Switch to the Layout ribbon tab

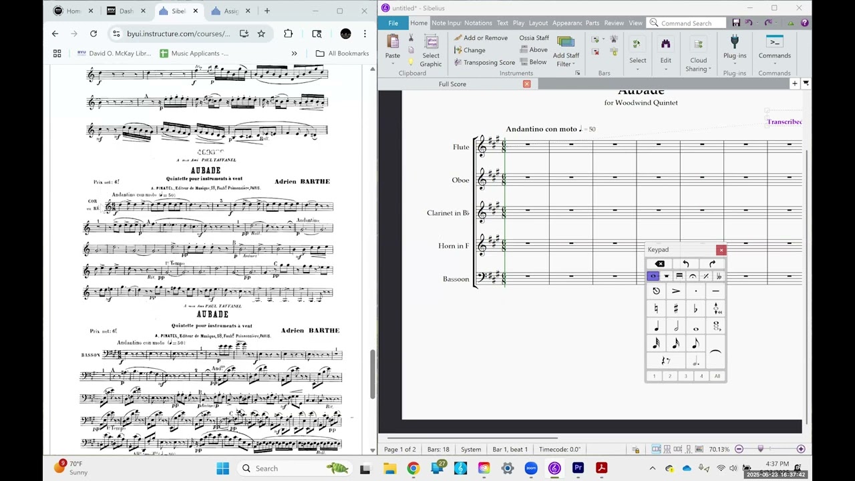coord(538,23)
